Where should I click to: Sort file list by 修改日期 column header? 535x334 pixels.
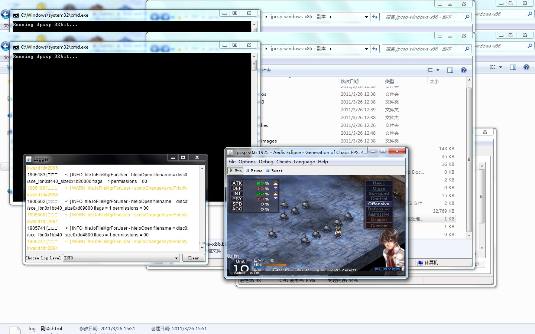pos(350,81)
